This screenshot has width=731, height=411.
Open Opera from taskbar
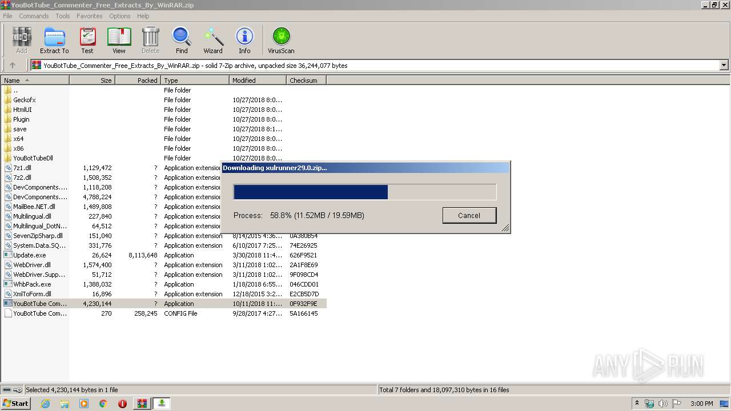[x=122, y=404]
